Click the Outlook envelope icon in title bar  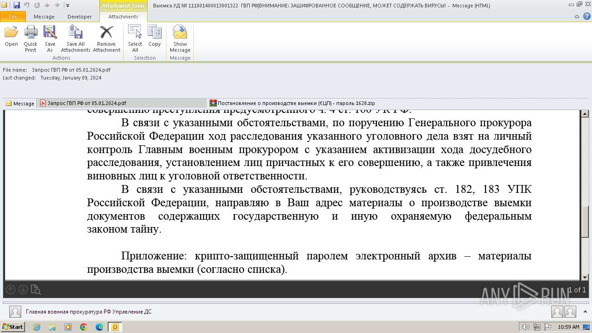click(4, 5)
